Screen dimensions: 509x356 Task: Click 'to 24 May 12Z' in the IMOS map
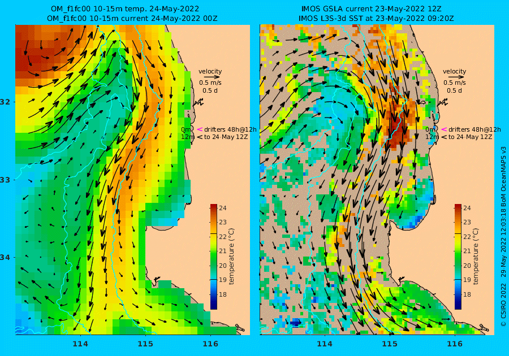tap(471, 137)
